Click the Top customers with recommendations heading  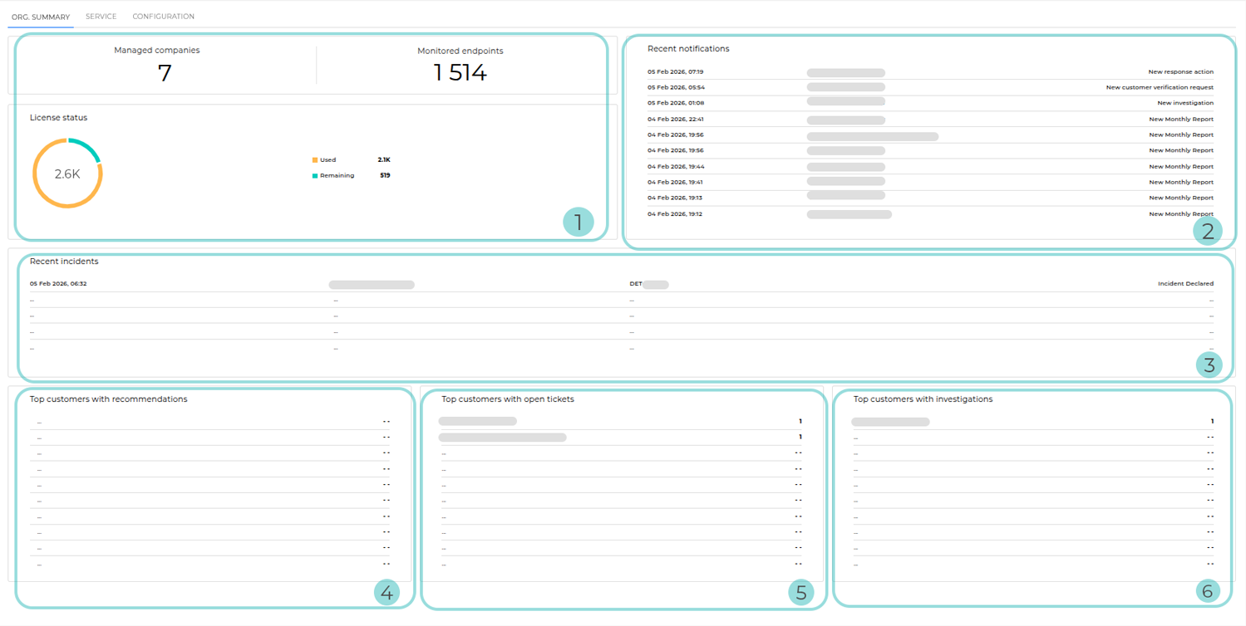pos(109,399)
